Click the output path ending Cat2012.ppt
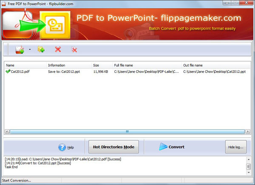 point(214,71)
